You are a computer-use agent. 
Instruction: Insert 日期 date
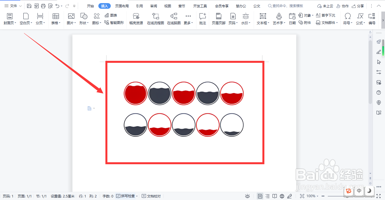pos(292,19)
